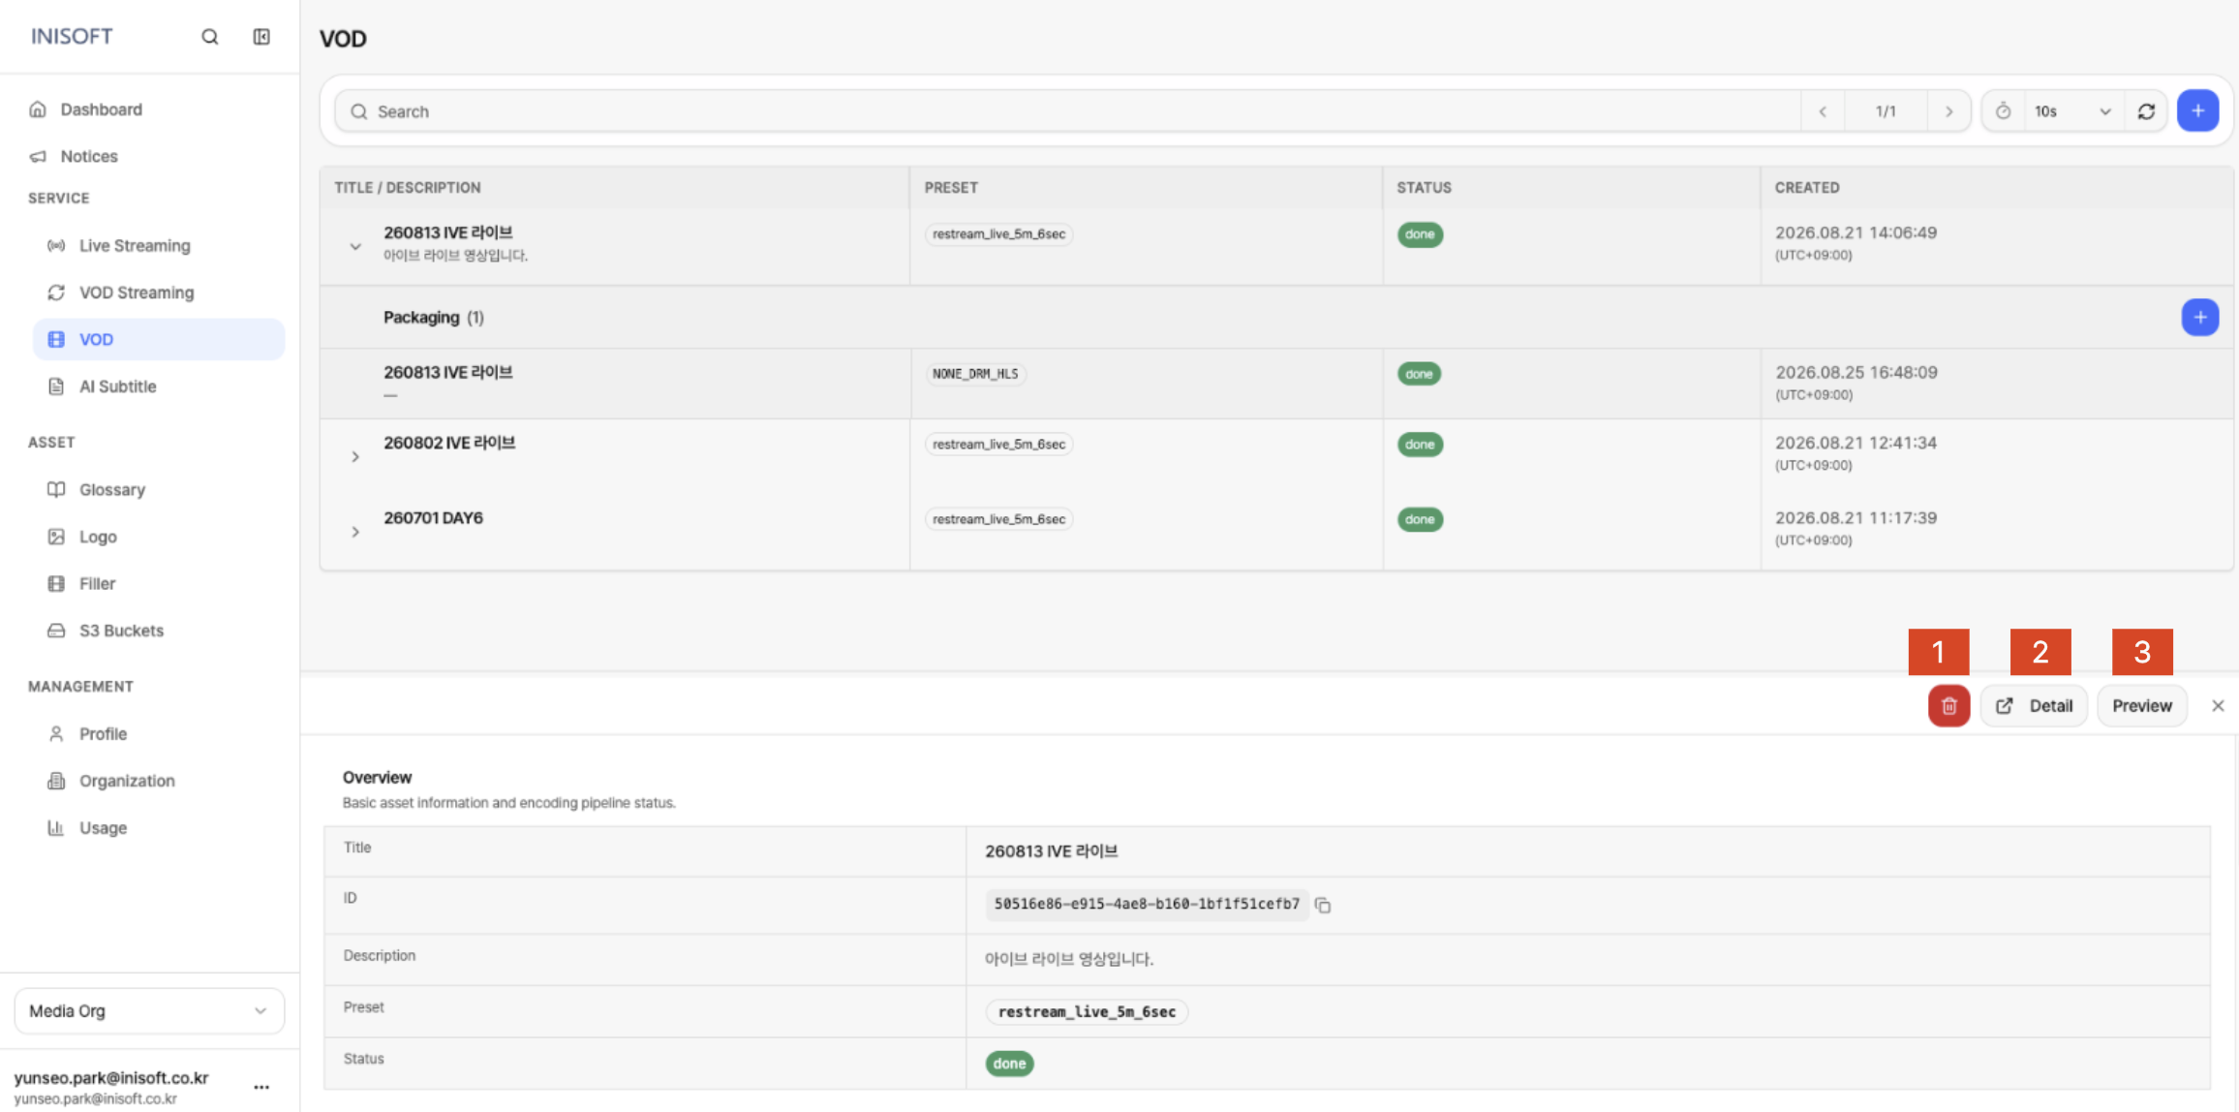Click the red delete trash button
The height and width of the screenshot is (1112, 2239).
(x=1948, y=706)
